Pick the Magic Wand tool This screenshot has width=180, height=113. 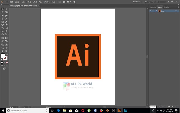point(3,12)
